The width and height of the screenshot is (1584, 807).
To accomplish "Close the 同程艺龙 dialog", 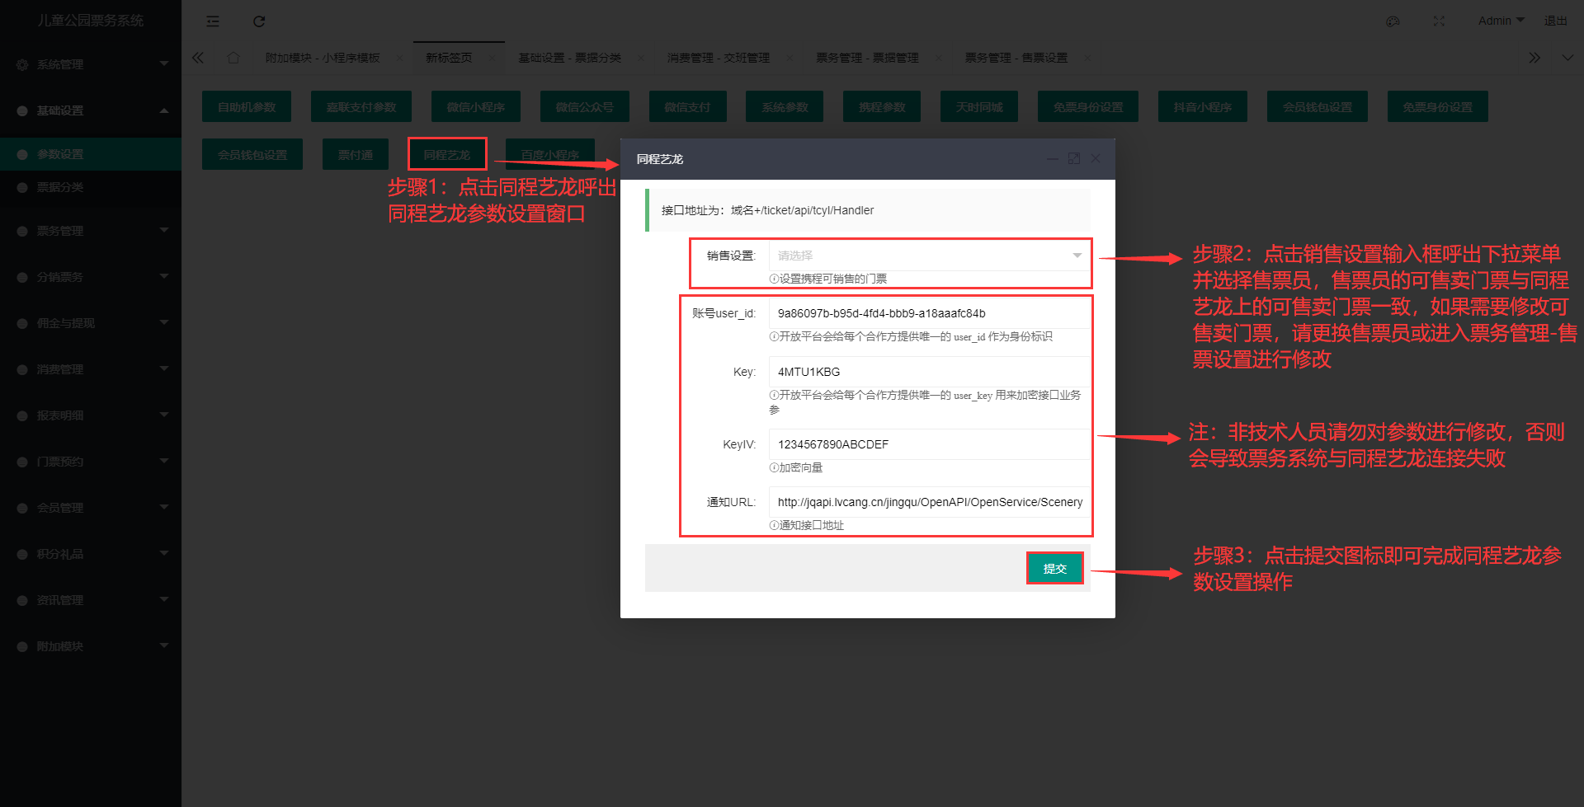I will 1096,158.
